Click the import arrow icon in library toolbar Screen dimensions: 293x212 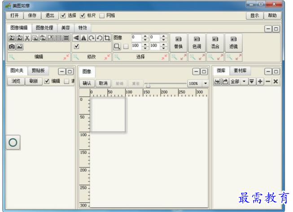click(x=217, y=82)
